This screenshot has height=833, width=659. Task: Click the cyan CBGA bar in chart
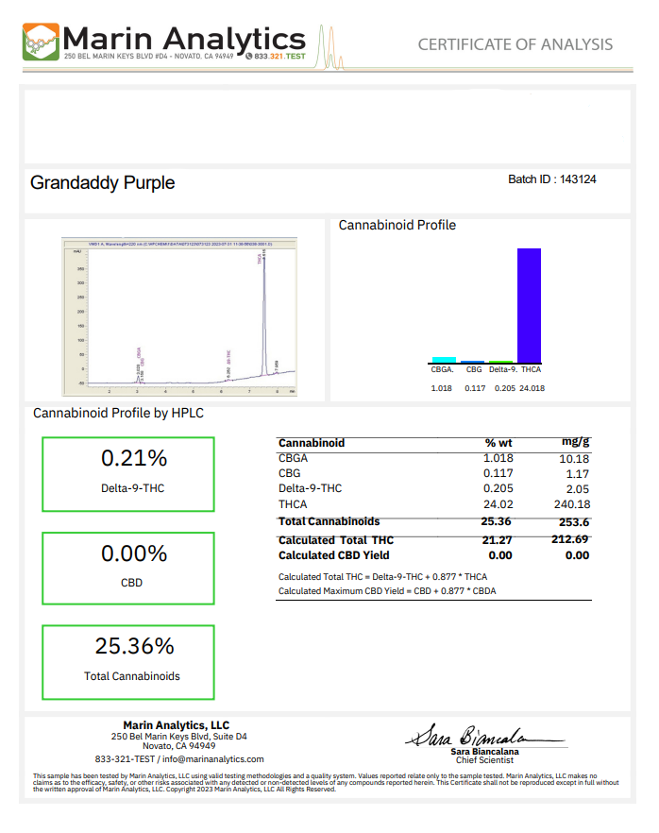(444, 360)
